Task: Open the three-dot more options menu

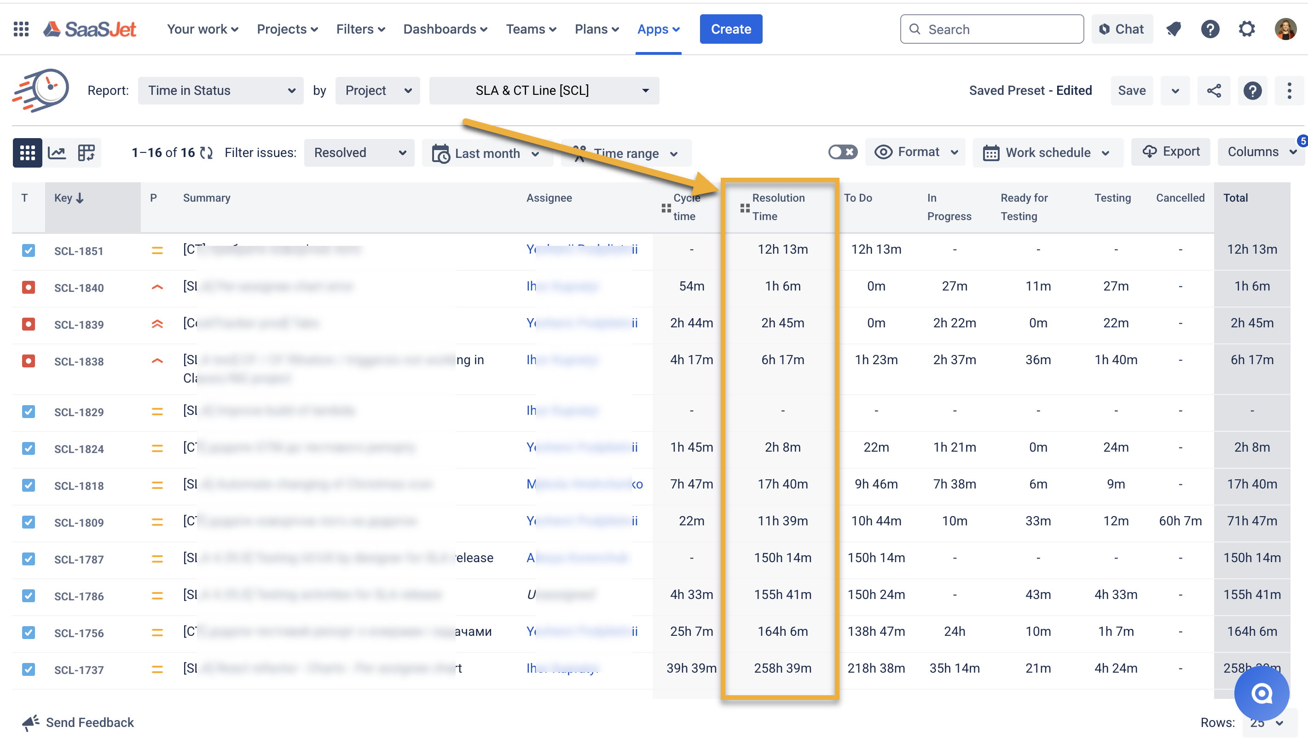Action: pos(1289,91)
